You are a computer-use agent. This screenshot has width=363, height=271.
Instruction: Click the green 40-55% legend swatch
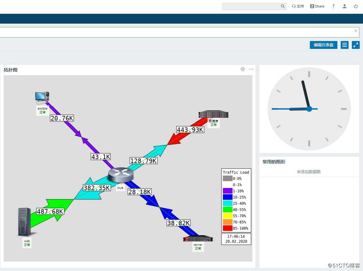[x=227, y=209]
